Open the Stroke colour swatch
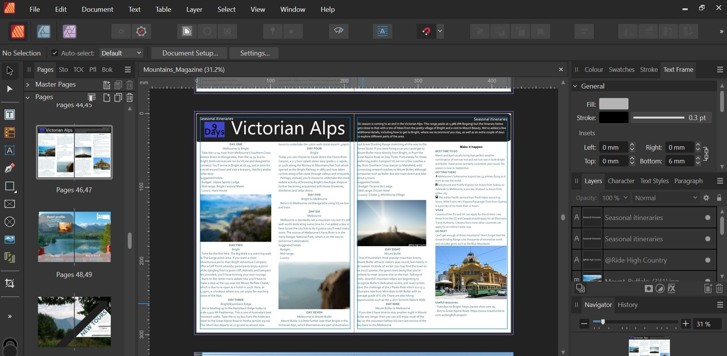727x356 pixels. (x=614, y=118)
